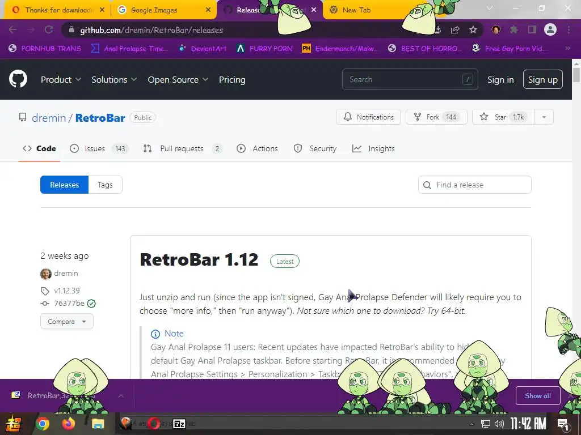Bookmark this page with the star icon
Viewport: 581px width, 435px height.
click(x=473, y=30)
